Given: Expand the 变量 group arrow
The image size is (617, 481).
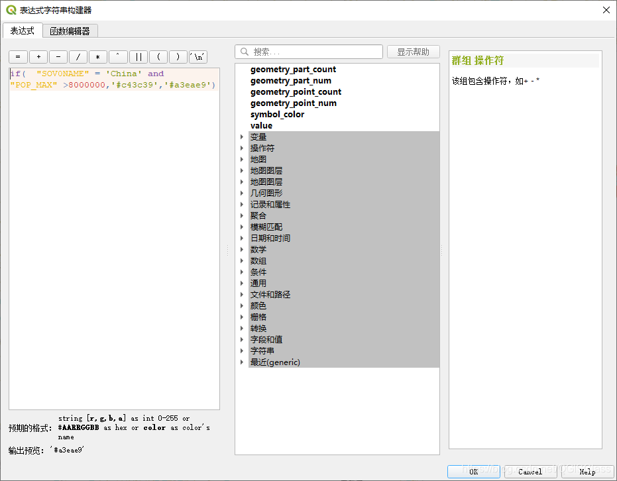Looking at the screenshot, I should pos(242,137).
